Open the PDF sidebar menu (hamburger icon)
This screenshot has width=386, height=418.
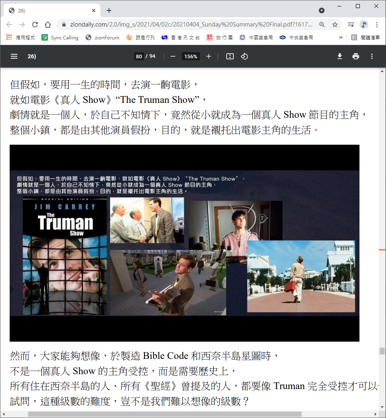(14, 56)
